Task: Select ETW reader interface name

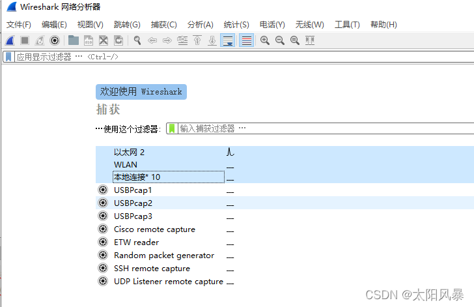Action: 136,242
